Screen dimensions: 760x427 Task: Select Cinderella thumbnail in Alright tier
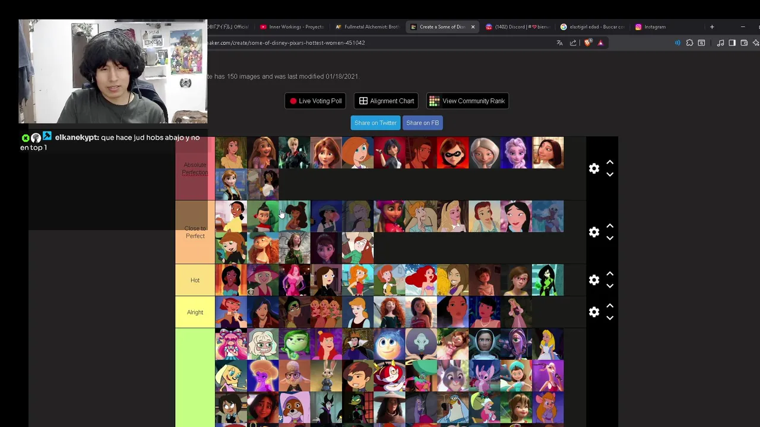[x=357, y=312]
